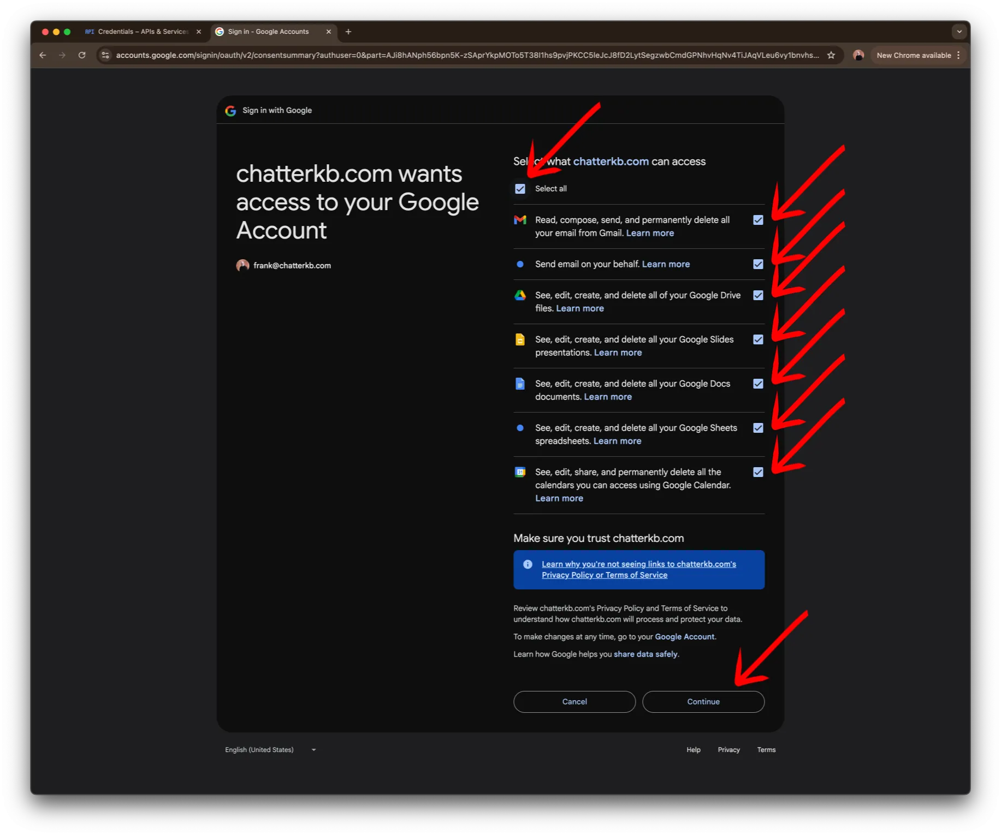1001x835 pixels.
Task: Open Learn more link for the Gmail permission
Action: coord(650,233)
